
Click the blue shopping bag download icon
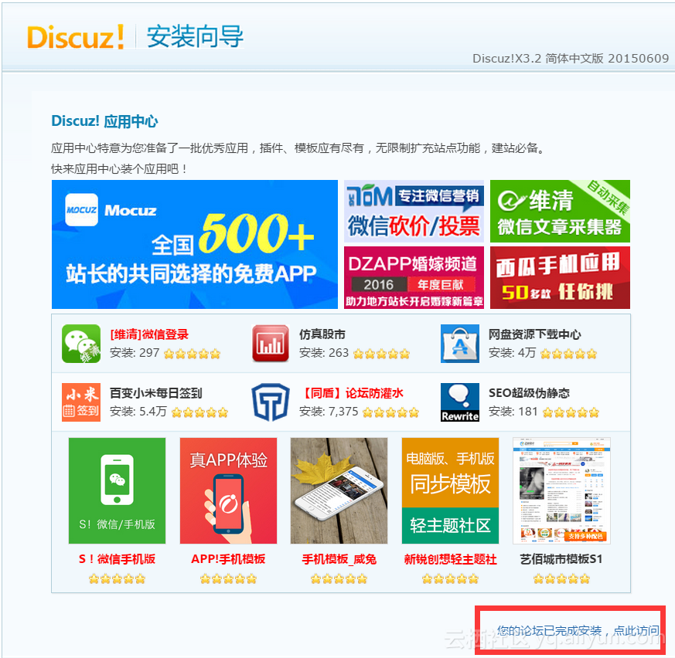460,344
